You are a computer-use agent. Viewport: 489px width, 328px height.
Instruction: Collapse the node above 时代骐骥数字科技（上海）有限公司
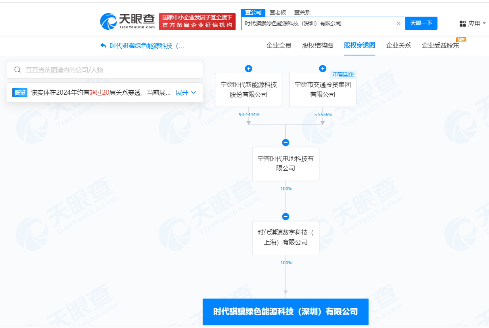[x=286, y=216]
